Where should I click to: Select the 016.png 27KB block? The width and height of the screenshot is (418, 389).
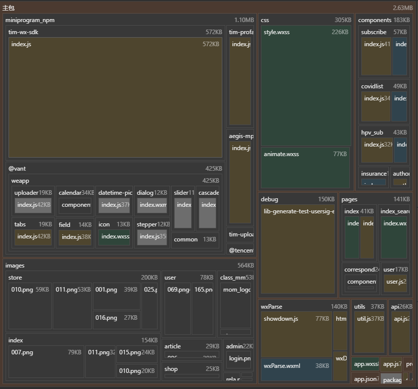click(116, 320)
